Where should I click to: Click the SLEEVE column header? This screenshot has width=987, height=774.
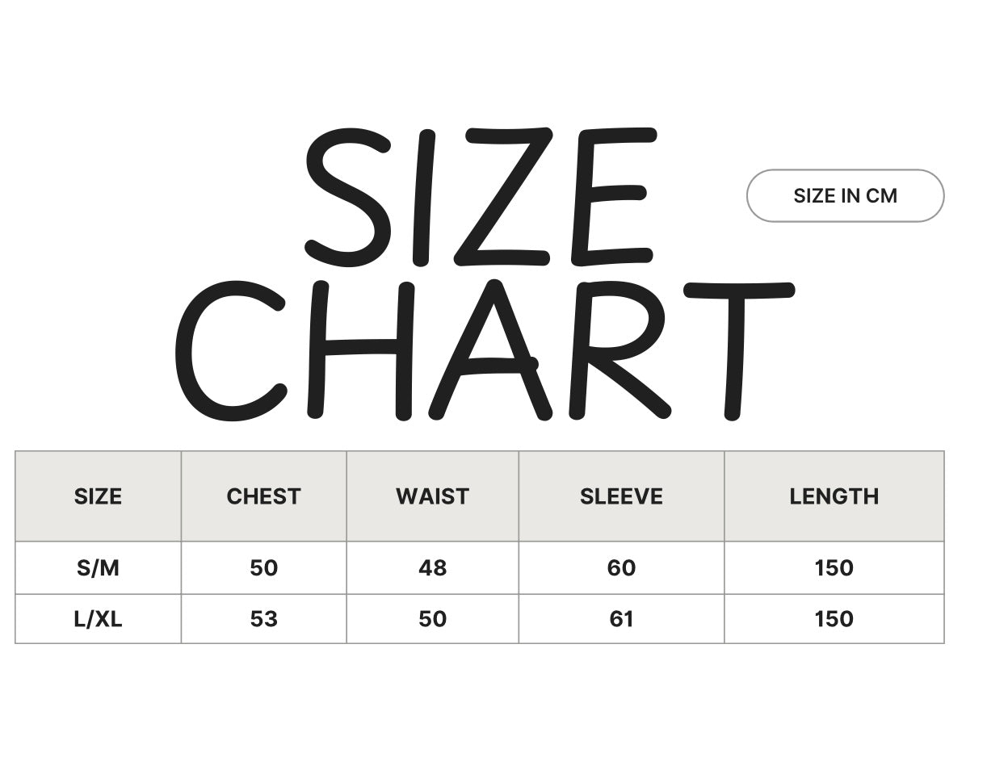click(x=621, y=496)
